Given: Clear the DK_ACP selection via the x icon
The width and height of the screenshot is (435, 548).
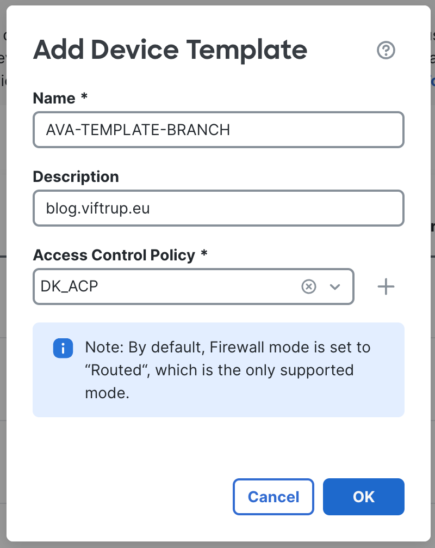Looking at the screenshot, I should pos(309,287).
